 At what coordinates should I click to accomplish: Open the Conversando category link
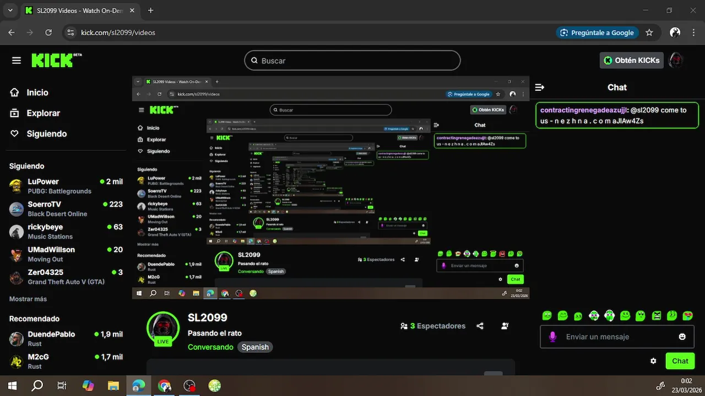pos(210,347)
